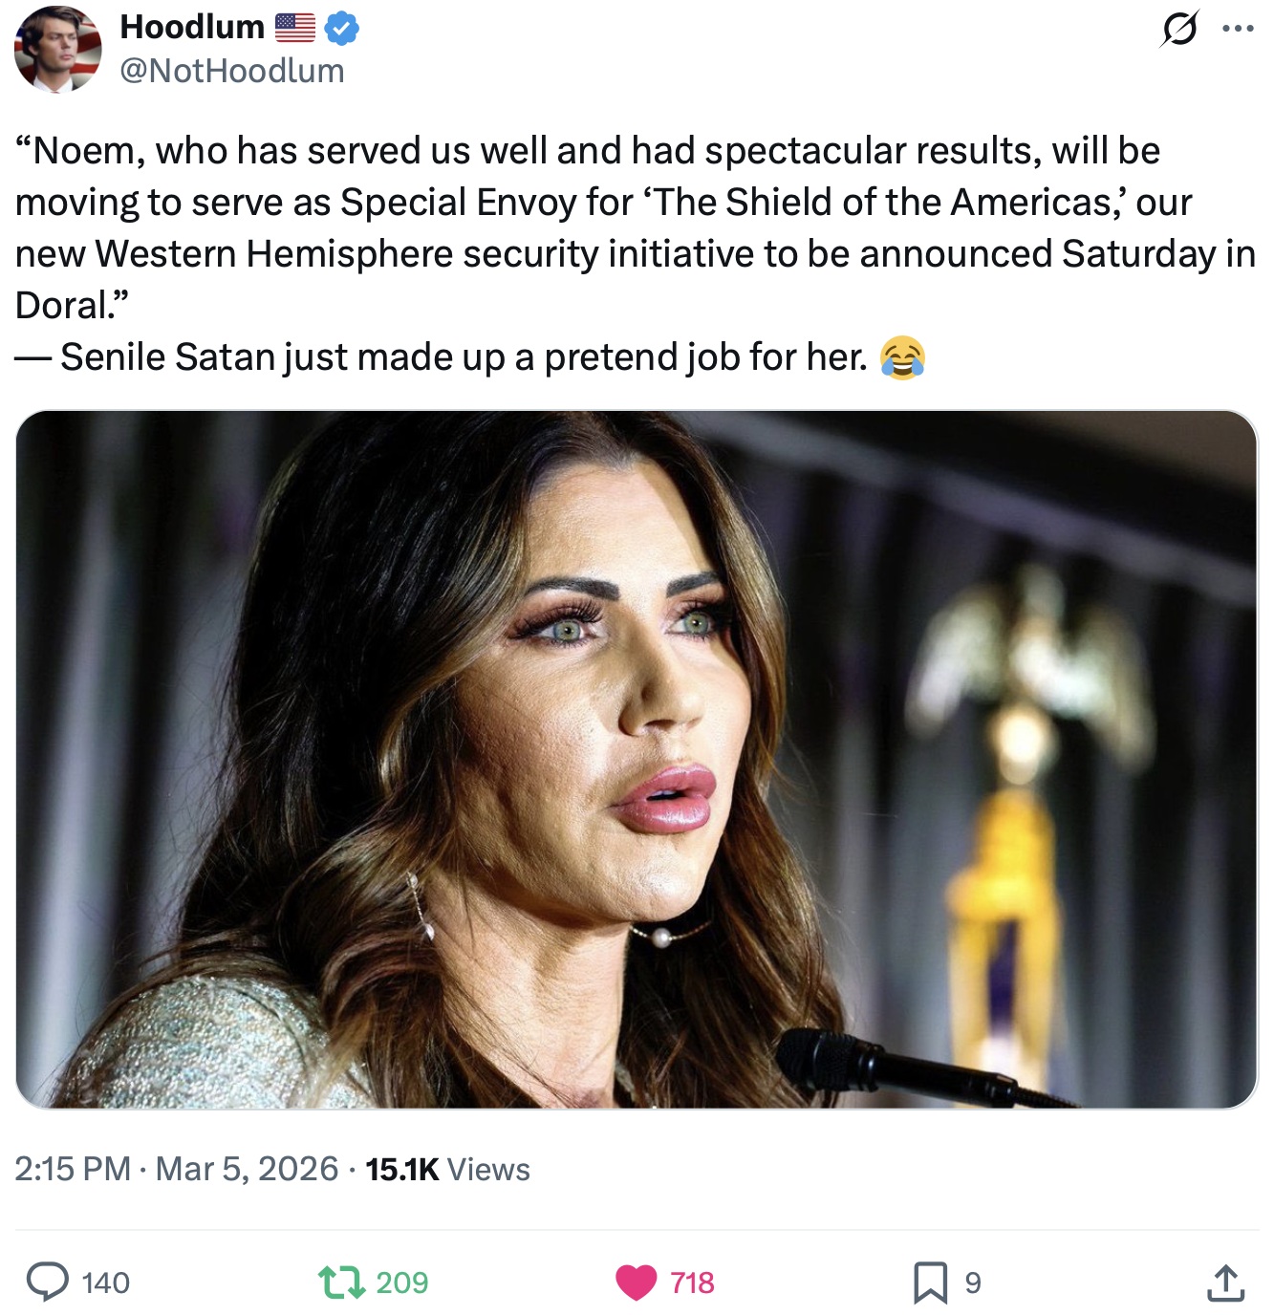Open the Hoodlum profile avatar
Image resolution: width=1274 pixels, height=1315 pixels.
click(58, 49)
